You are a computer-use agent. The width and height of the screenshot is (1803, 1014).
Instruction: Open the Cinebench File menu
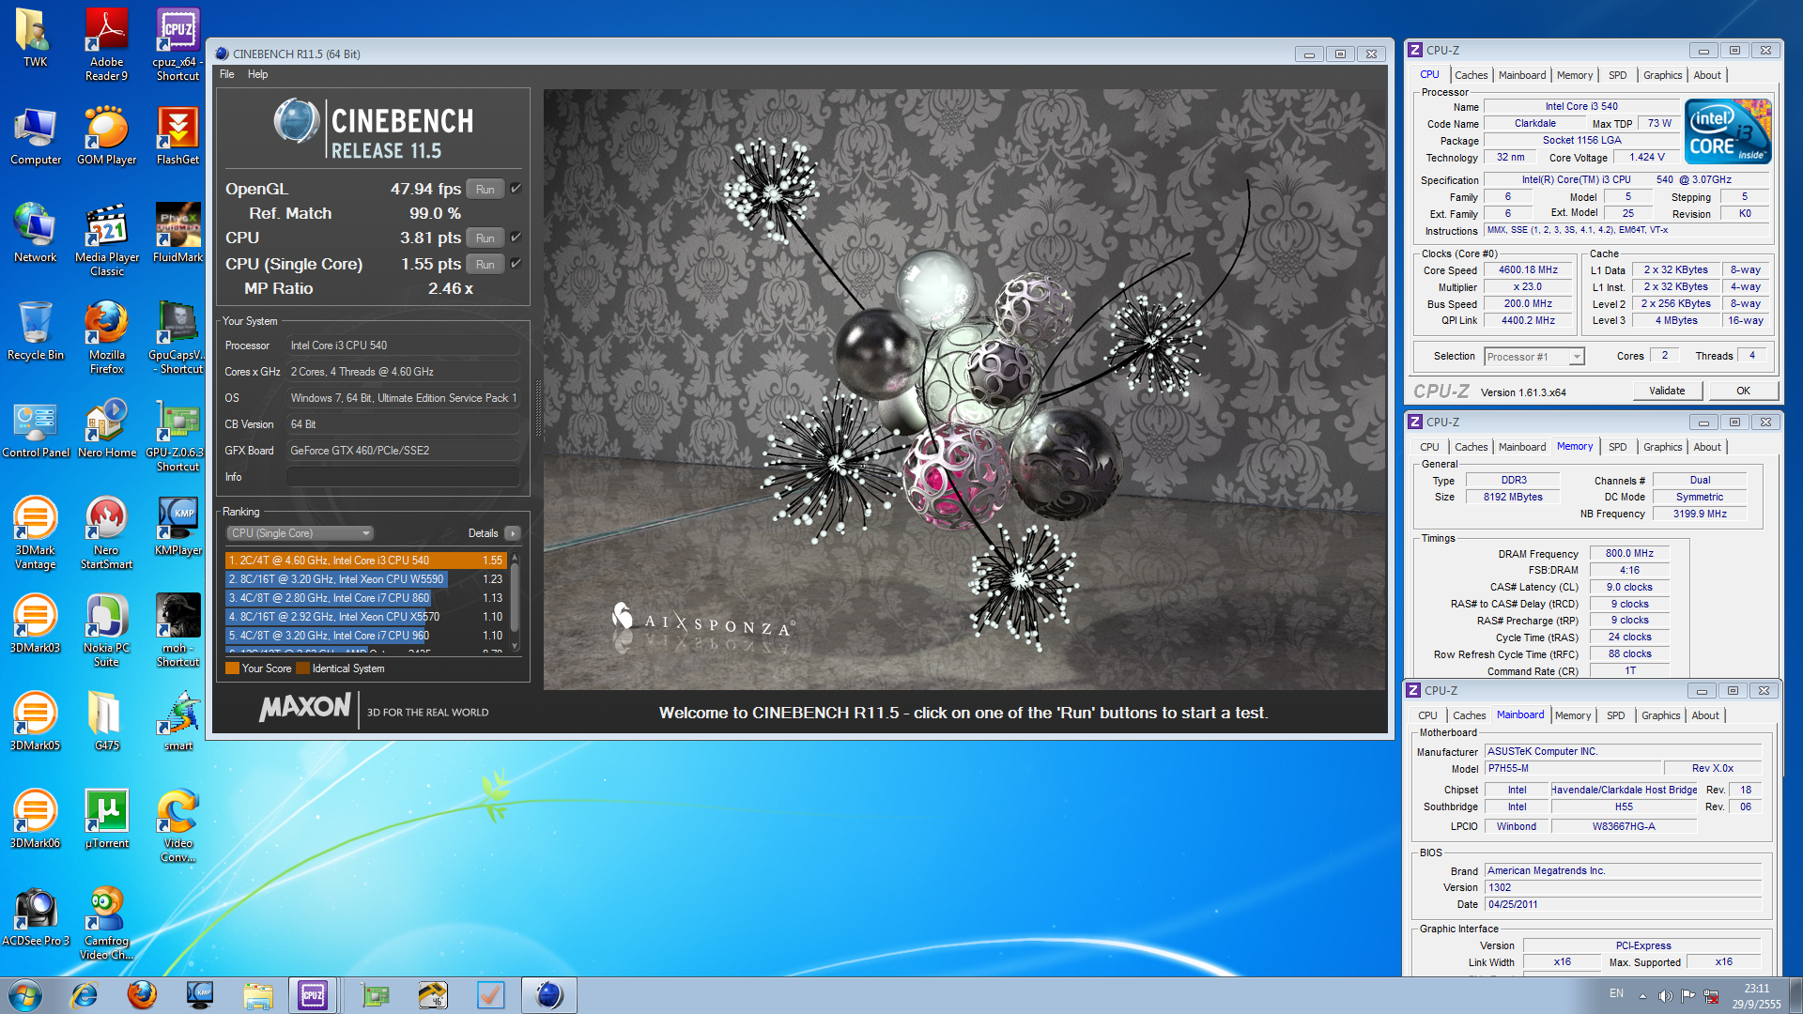[226, 74]
